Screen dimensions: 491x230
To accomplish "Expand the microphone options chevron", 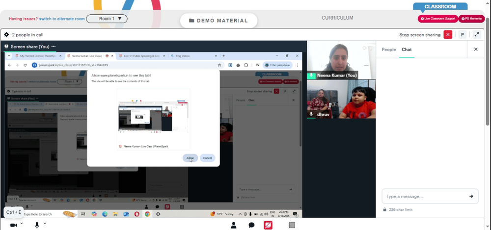I will click(x=45, y=224).
